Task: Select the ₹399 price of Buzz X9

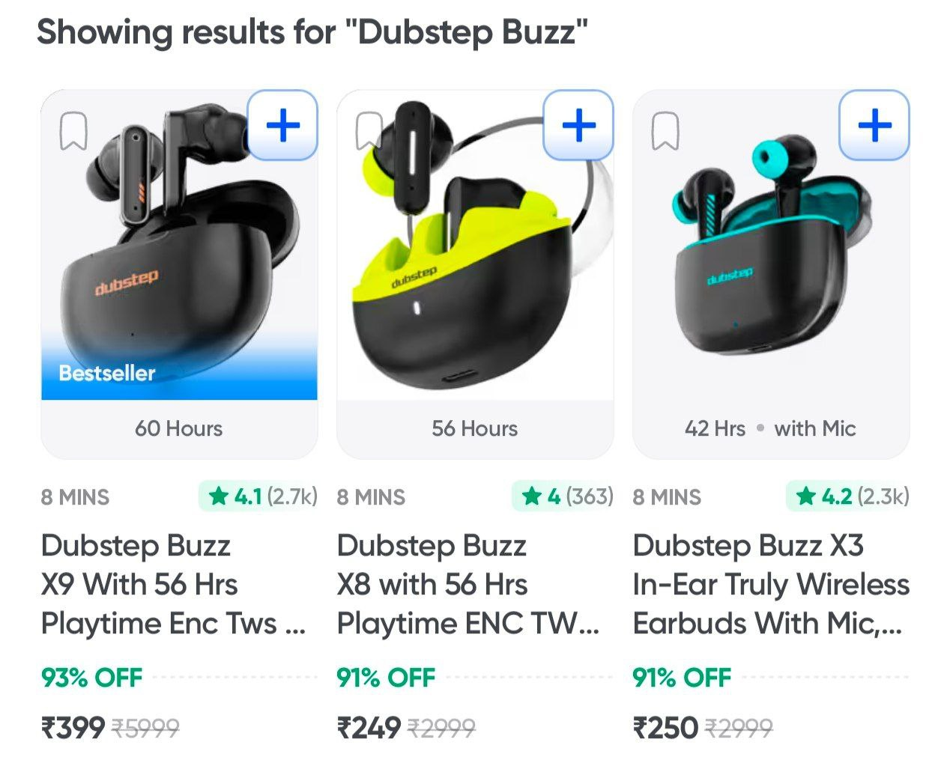Action: pos(73,727)
